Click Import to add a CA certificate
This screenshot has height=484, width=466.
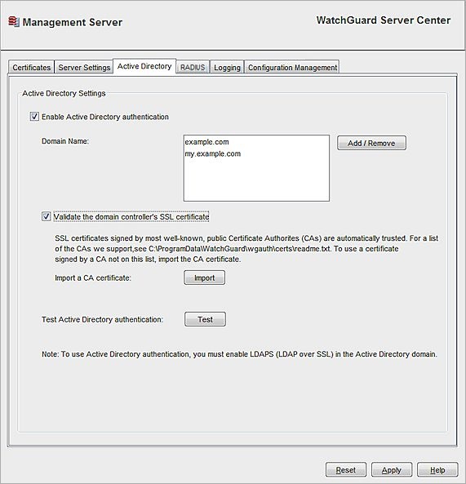(204, 278)
